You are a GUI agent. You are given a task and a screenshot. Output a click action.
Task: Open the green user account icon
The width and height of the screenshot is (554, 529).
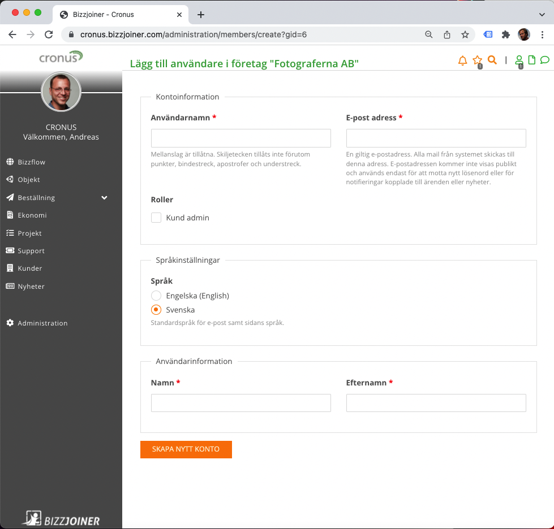[519, 60]
